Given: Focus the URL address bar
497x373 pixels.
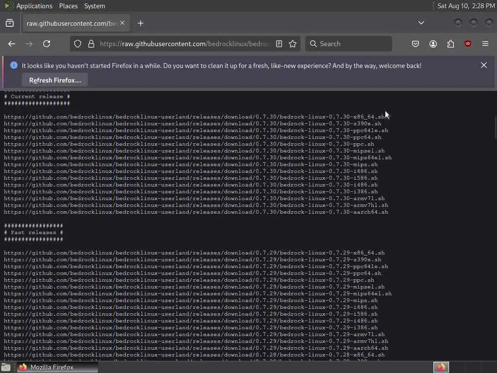Looking at the screenshot, I should (184, 44).
